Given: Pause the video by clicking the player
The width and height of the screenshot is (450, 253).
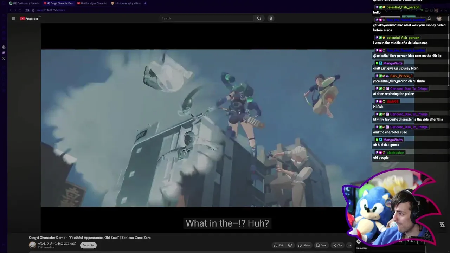Looking at the screenshot, I should pyautogui.click(x=206, y=128).
